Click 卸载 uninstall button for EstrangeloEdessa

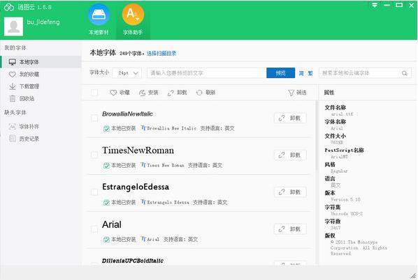pos(290,192)
